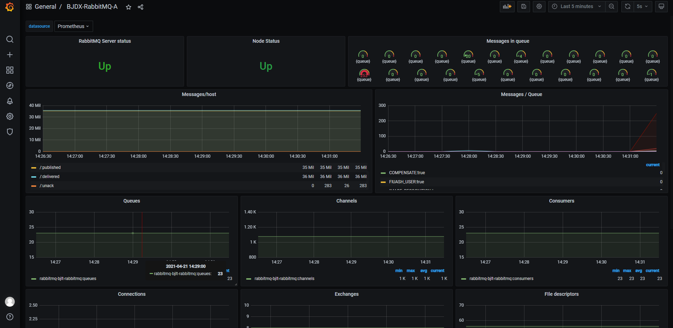Click the BJDX-RabbitMQ-A dashboard title
This screenshot has width=673, height=328.
coord(92,7)
